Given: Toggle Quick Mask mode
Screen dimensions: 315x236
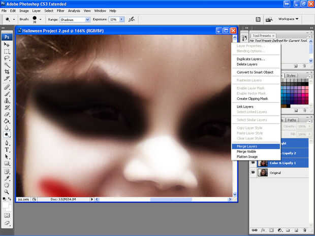Looking at the screenshot, I should (7, 215).
